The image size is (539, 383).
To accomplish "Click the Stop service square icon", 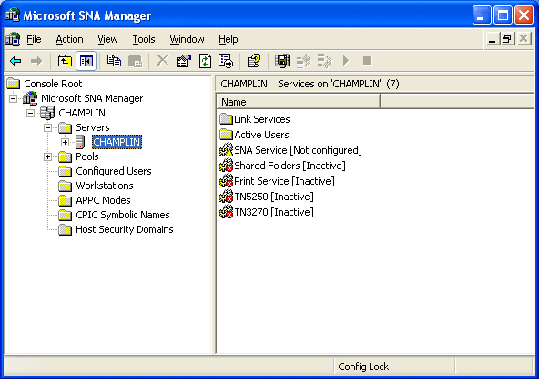I will pyautogui.click(x=368, y=61).
